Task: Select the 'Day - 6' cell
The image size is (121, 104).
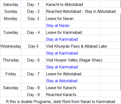Action: (x=33, y=60)
